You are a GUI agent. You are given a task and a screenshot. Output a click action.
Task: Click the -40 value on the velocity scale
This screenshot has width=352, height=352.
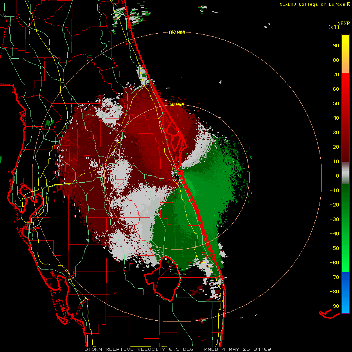point(334,234)
